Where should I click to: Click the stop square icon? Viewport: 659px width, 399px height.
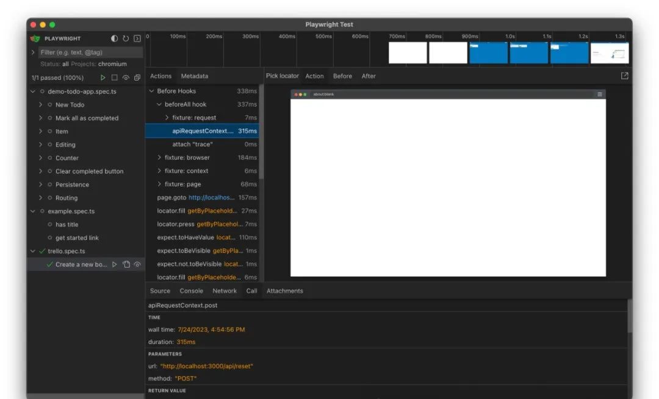[x=114, y=77]
